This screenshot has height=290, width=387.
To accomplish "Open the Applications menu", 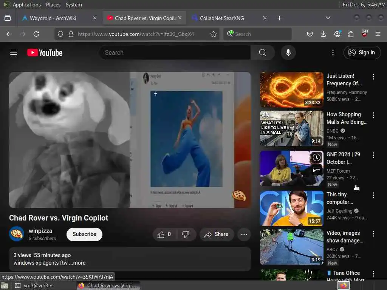I will tap(27, 5).
